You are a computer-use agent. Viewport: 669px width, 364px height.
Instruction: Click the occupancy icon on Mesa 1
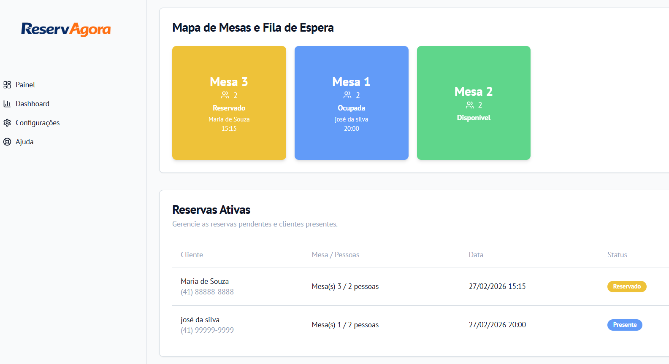(x=347, y=95)
